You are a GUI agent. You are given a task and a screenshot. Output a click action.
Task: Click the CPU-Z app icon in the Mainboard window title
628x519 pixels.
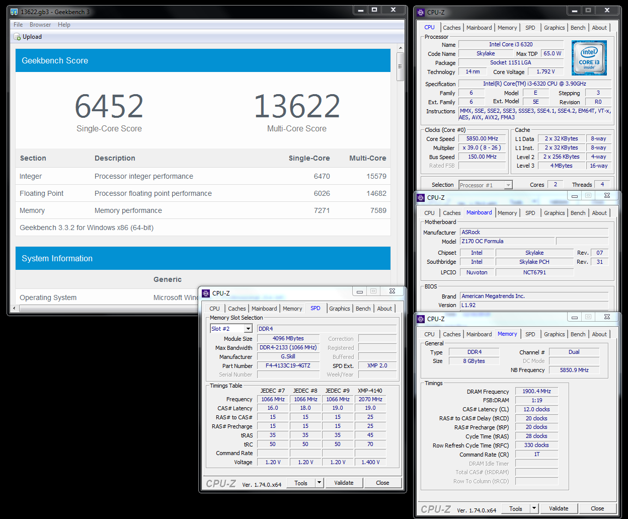421,197
